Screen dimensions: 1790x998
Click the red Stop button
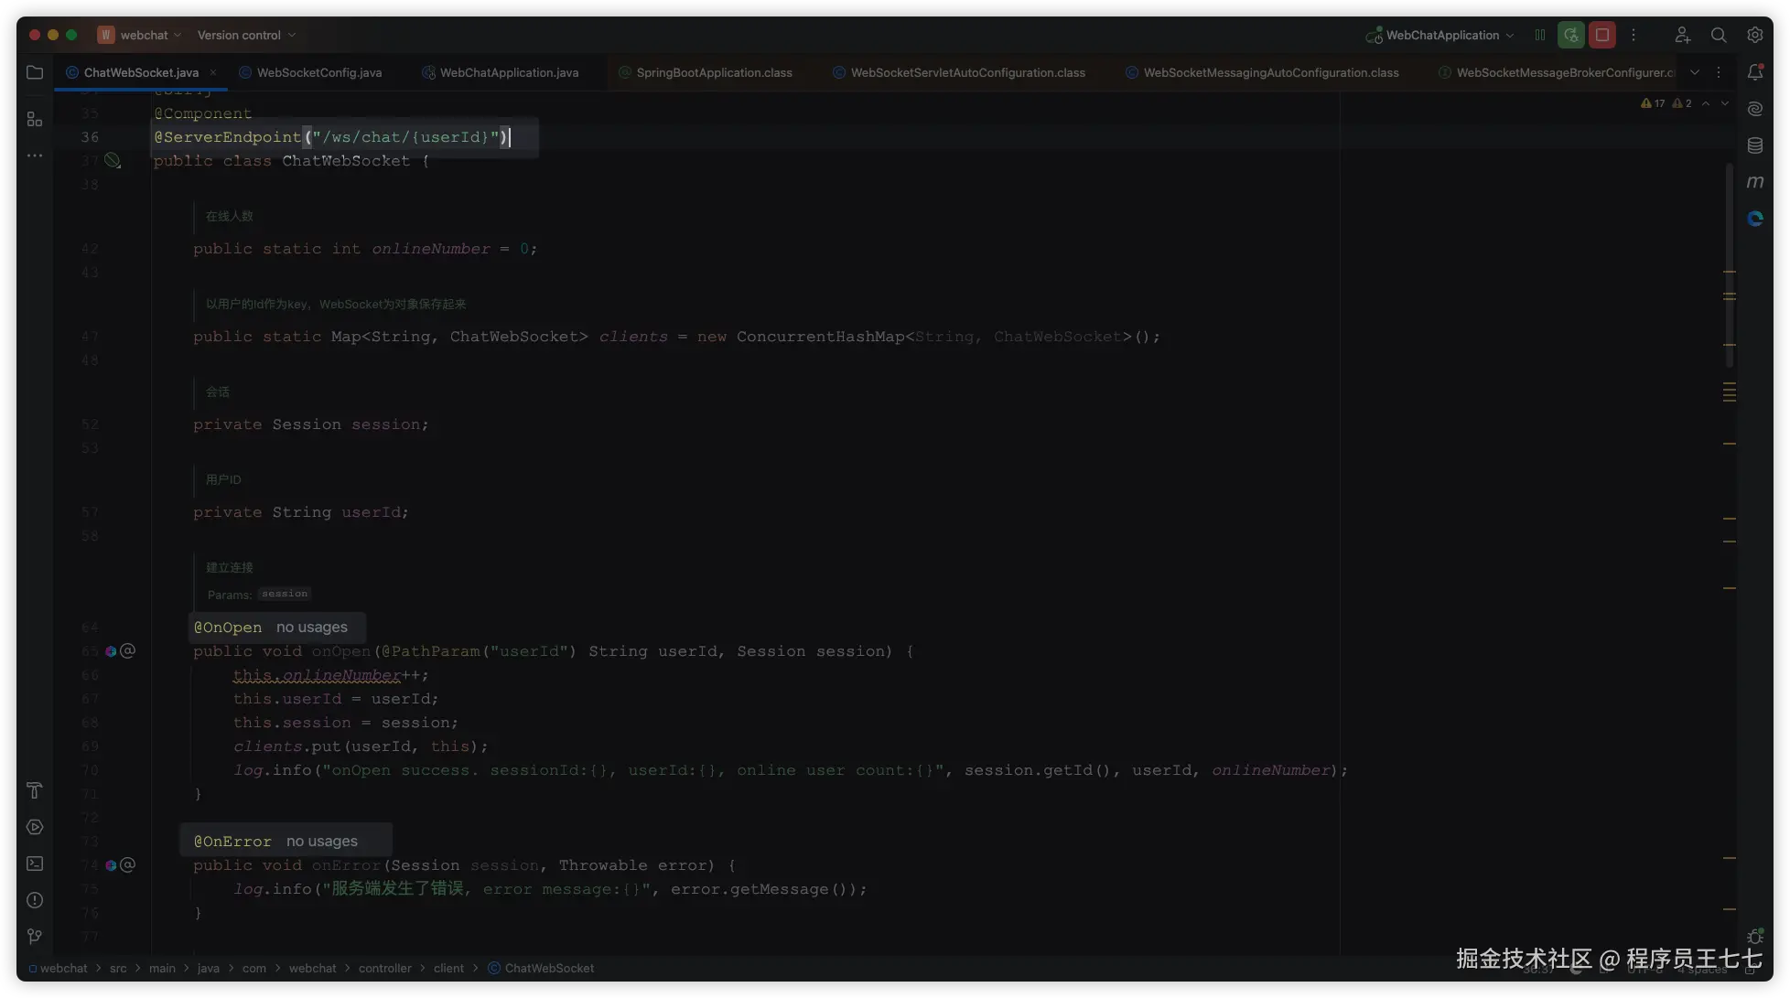[1601, 35]
